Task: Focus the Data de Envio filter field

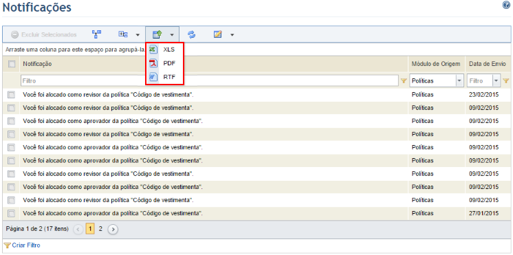Action: tap(480, 80)
